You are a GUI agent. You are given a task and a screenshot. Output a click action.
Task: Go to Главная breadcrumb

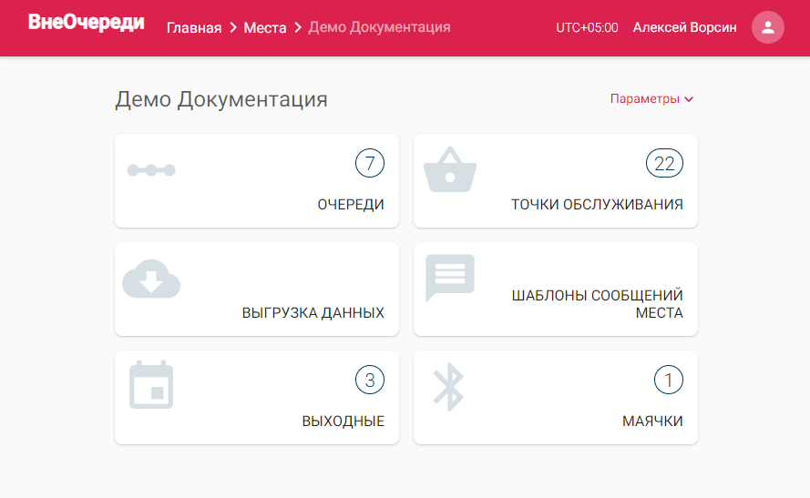click(x=194, y=27)
